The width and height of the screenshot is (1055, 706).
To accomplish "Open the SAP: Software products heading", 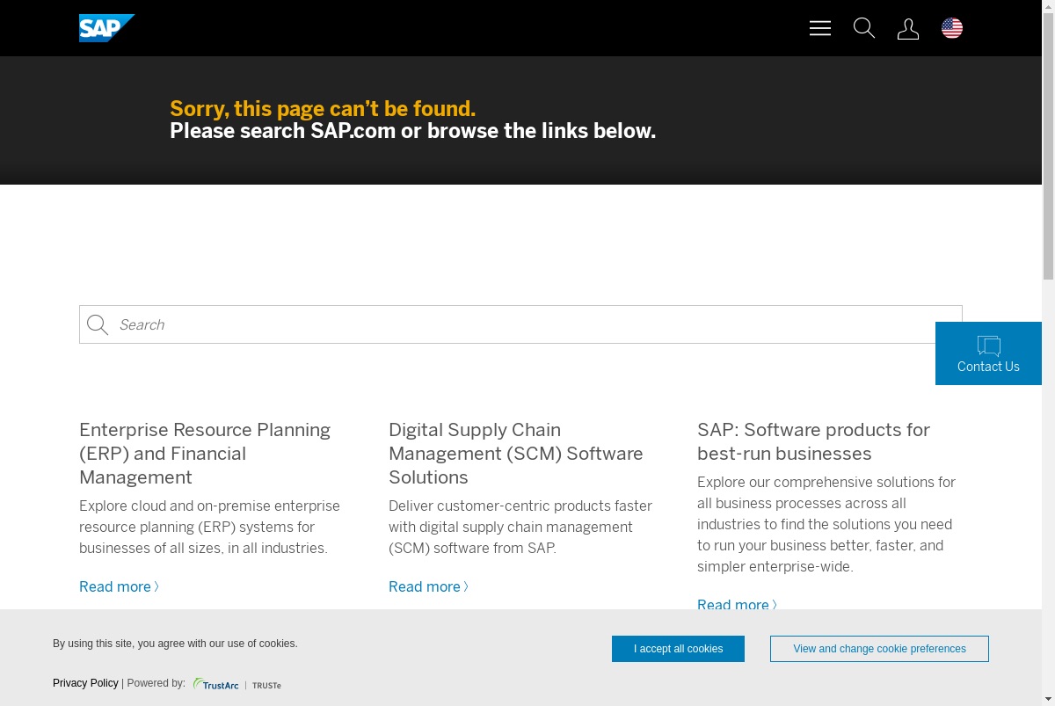I will pyautogui.click(x=813, y=441).
